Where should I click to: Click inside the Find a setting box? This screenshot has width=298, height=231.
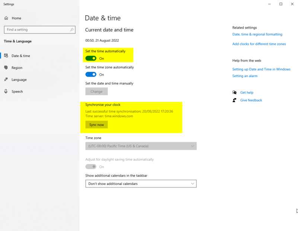[37, 29]
